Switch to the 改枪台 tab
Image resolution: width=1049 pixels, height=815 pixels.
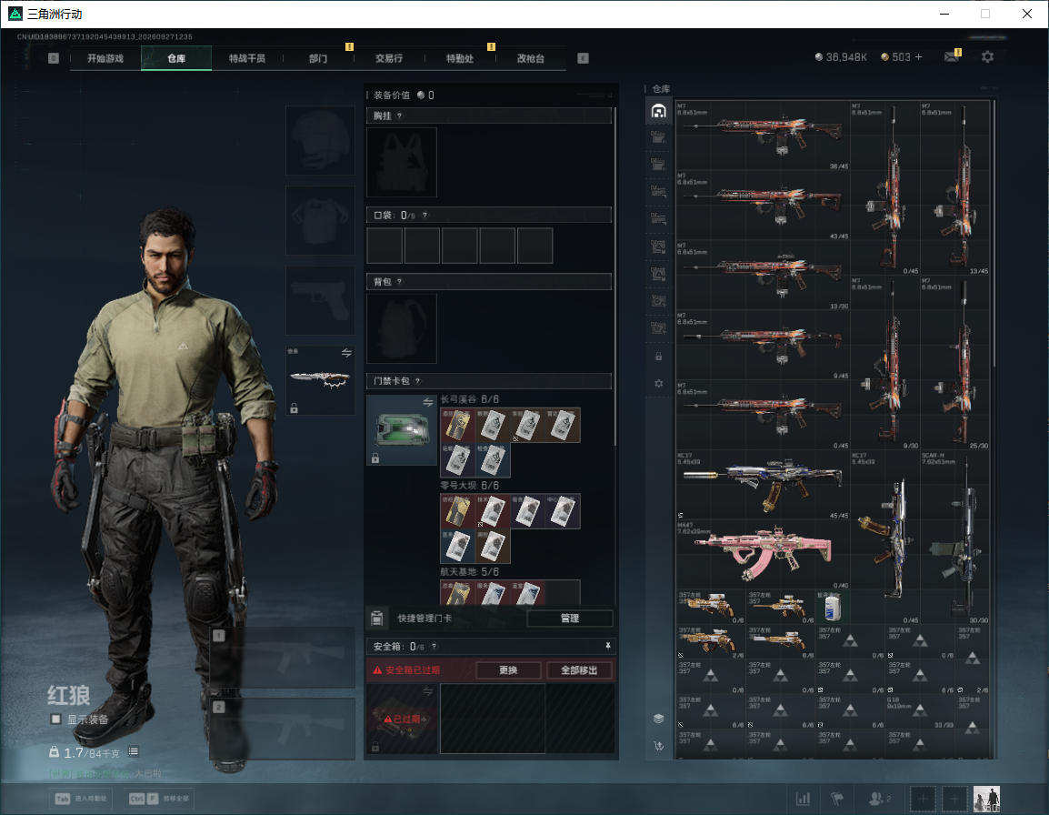click(x=531, y=58)
